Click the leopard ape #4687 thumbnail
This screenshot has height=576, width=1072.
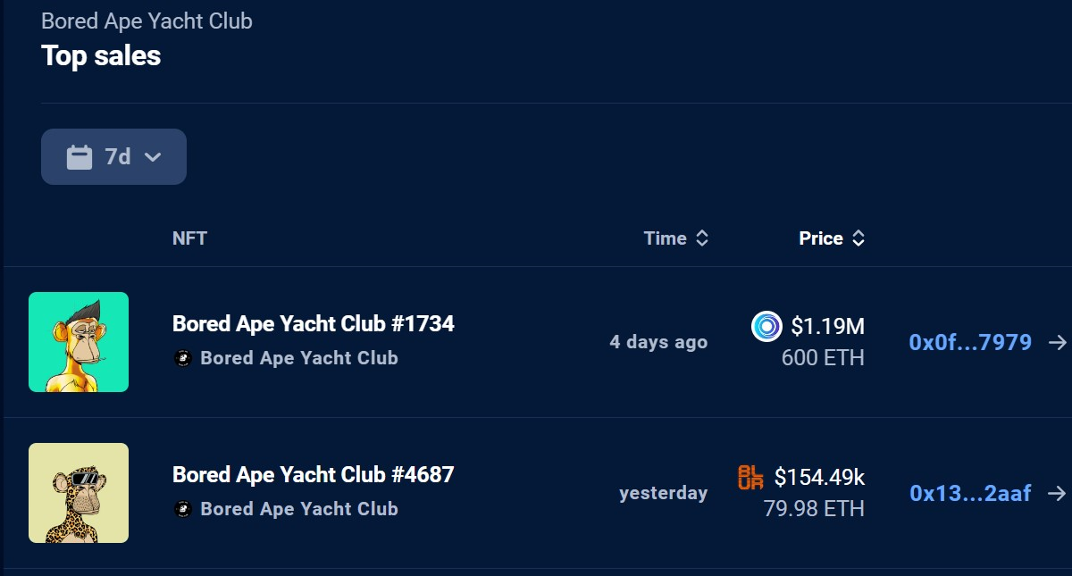(x=79, y=493)
